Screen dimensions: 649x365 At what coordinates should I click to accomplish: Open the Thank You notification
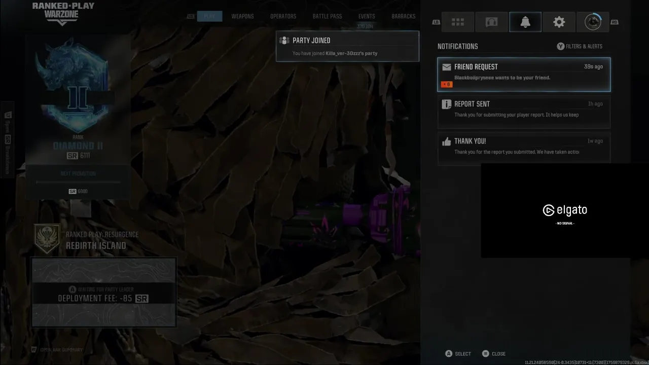coord(524,148)
